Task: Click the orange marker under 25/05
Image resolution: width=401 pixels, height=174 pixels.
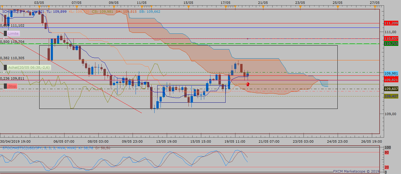Action: [337, 7]
